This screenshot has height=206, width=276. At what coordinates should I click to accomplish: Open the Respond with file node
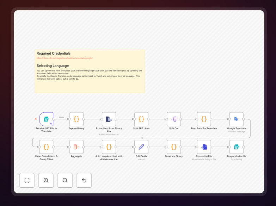point(237,147)
